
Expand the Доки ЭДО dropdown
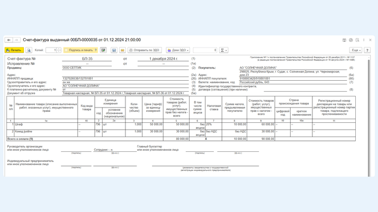coord(178,50)
